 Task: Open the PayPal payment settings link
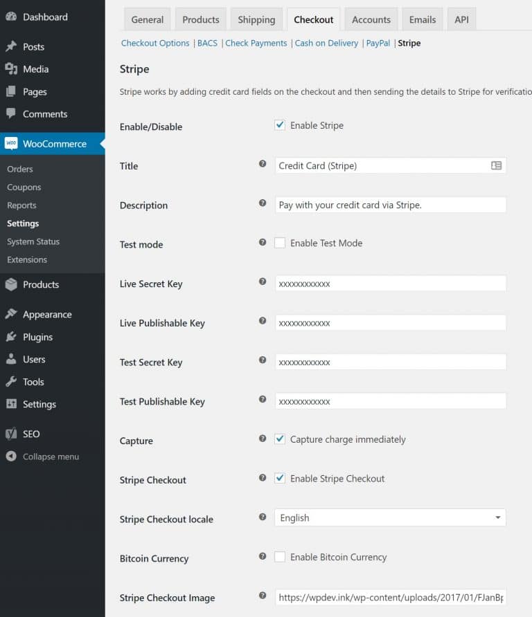click(x=378, y=43)
